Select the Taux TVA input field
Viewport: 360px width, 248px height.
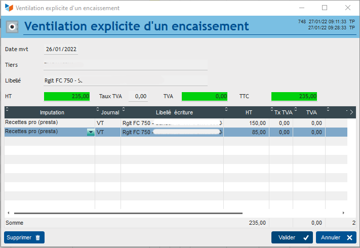[x=138, y=96]
